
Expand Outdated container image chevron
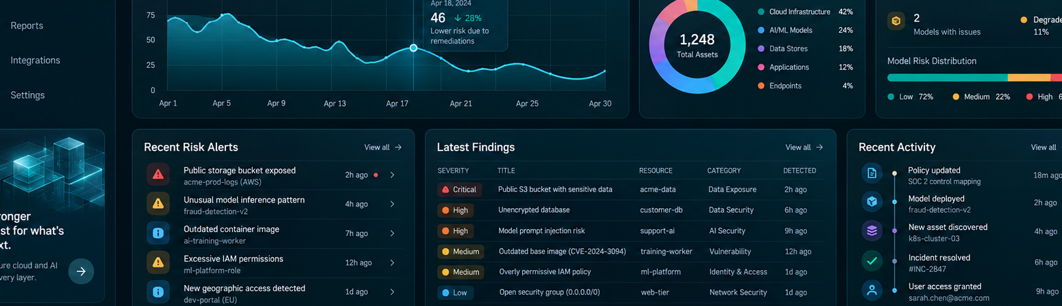click(392, 233)
